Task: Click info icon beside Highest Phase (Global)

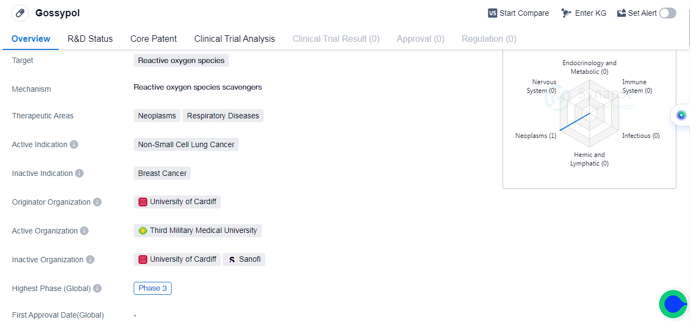Action: [97, 288]
